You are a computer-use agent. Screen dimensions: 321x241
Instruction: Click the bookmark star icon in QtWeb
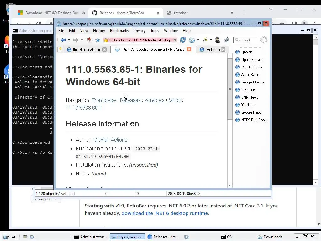point(98,40)
